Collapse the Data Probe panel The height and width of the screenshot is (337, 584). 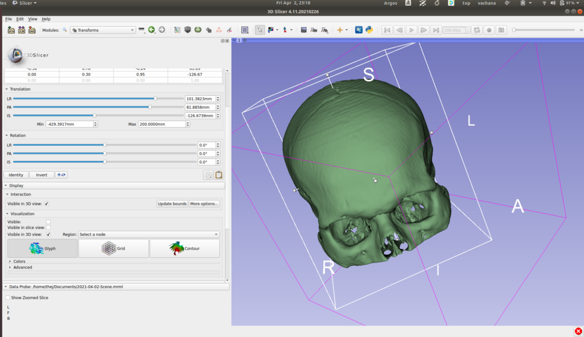coord(6,287)
